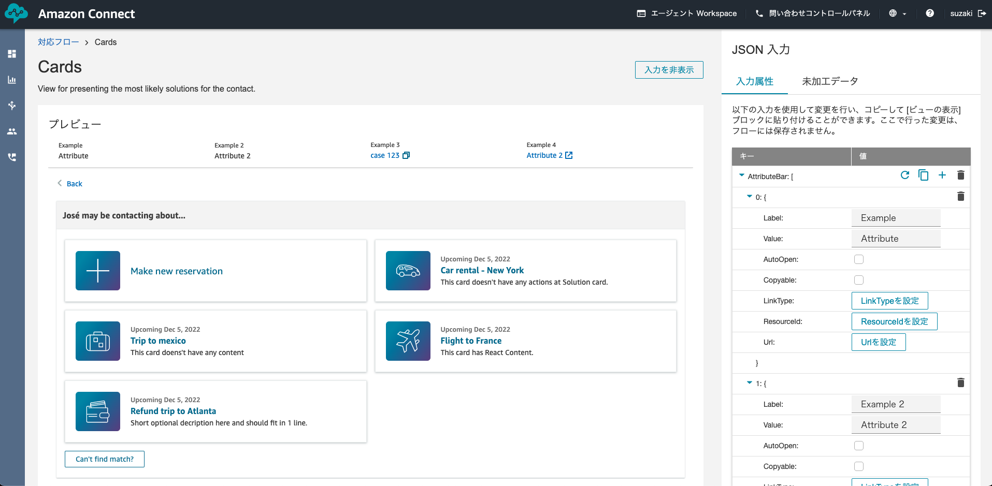The width and height of the screenshot is (992, 486).
Task: Delete the AttributeBar entry 0
Action: (961, 197)
